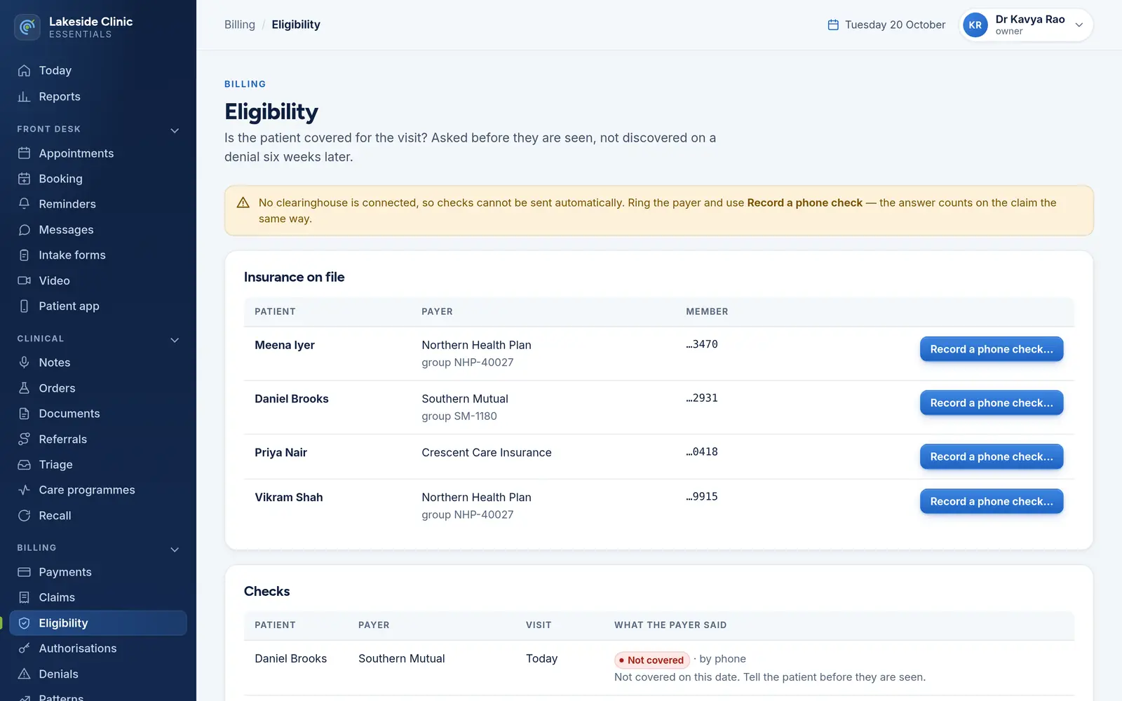Viewport: 1122px width, 701px height.
Task: Click the Billing breadcrumb link
Action: [240, 25]
